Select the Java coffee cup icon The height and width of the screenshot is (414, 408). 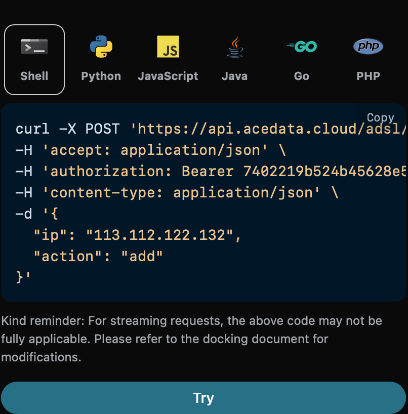[235, 47]
